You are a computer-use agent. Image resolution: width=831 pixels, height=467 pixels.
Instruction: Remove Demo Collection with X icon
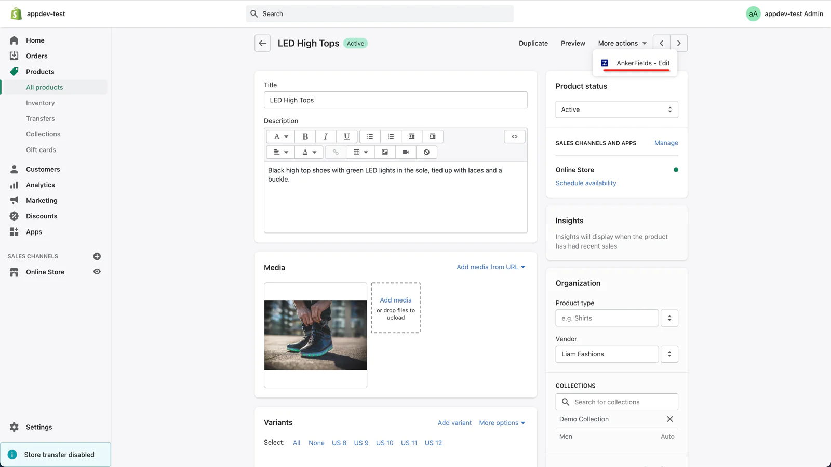tap(670, 419)
